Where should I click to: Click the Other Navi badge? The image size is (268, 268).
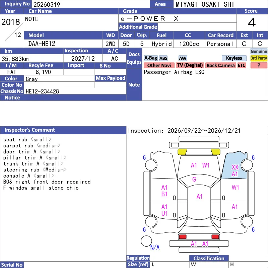pos(159,65)
